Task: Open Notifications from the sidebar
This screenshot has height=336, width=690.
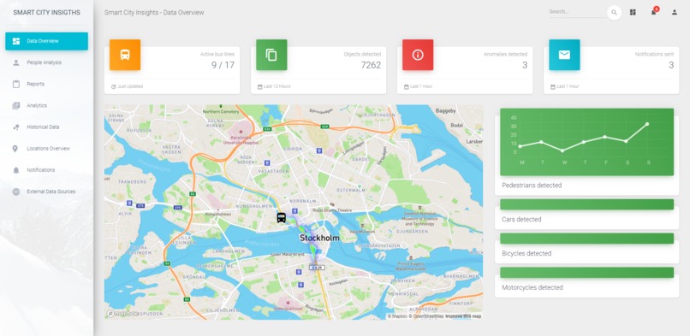Action: point(46,170)
